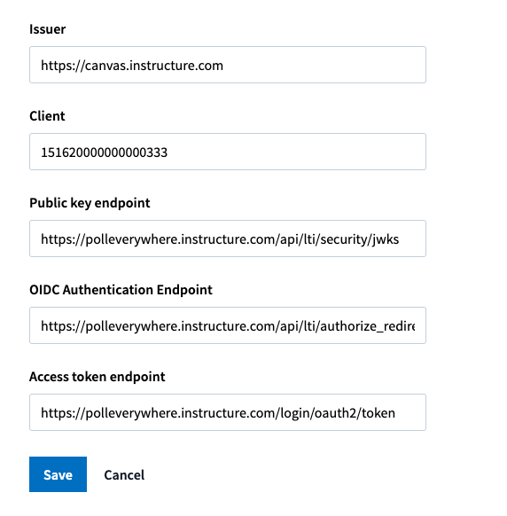This screenshot has height=516, width=507.
Task: Cancel the configuration form
Action: [124, 475]
